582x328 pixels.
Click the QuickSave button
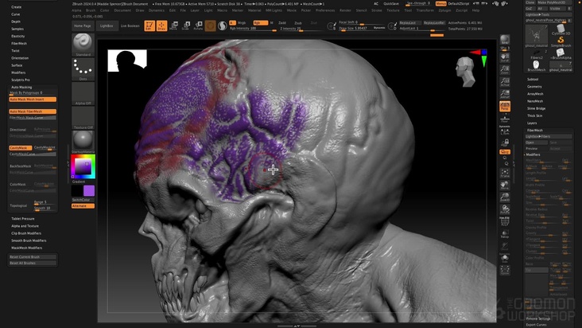(390, 3)
